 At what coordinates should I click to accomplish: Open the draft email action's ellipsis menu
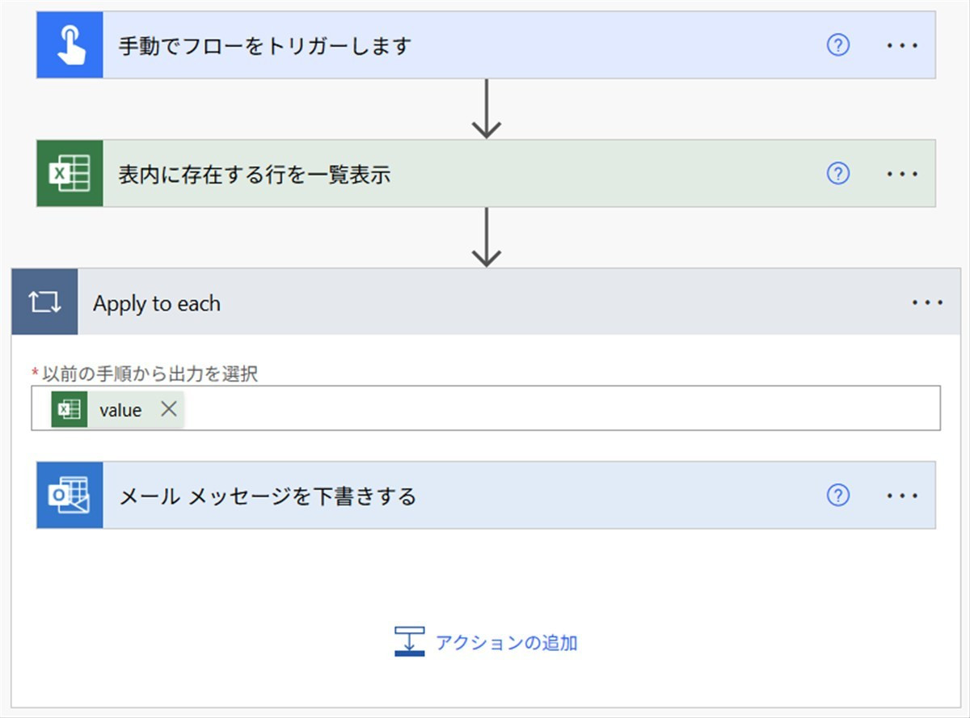pyautogui.click(x=902, y=496)
